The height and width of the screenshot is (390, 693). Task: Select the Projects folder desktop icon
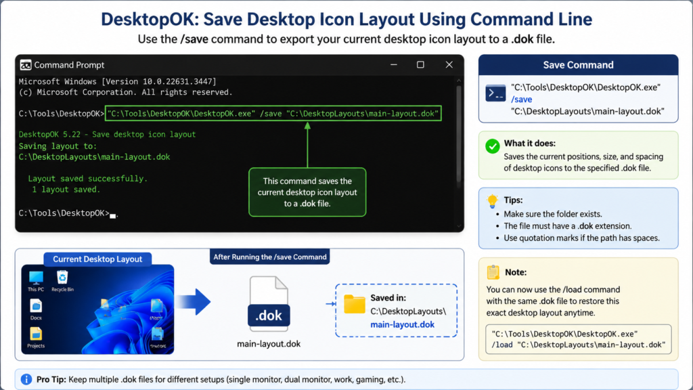point(36,338)
